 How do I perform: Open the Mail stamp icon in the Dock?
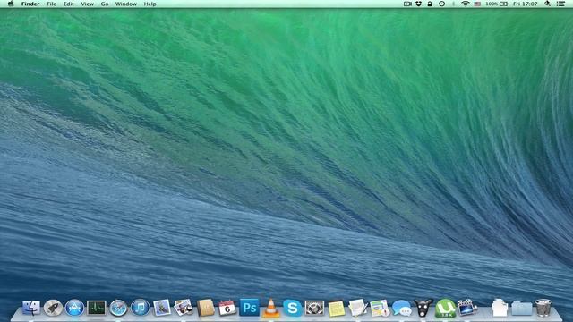(162, 308)
